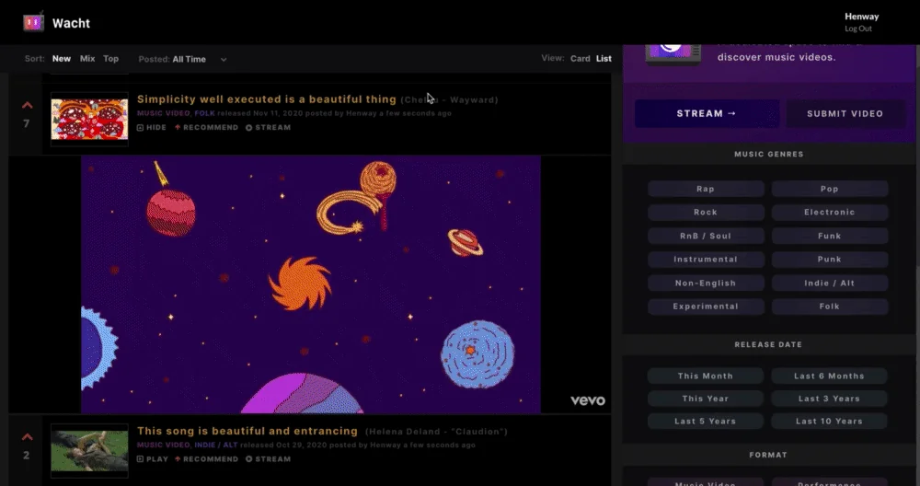Screen dimensions: 920x486
Task: Click the Log Out link
Action: coord(858,29)
